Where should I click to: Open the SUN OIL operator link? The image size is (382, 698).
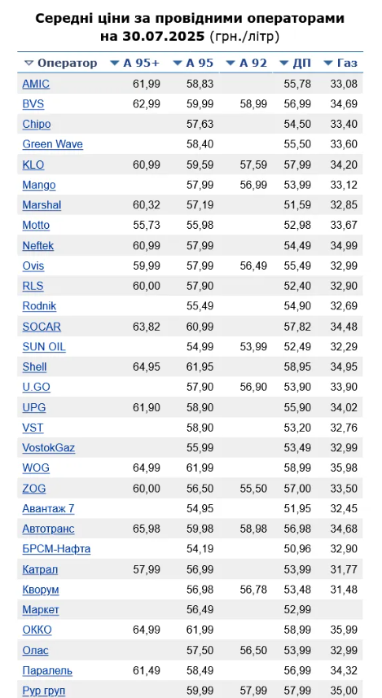click(44, 347)
